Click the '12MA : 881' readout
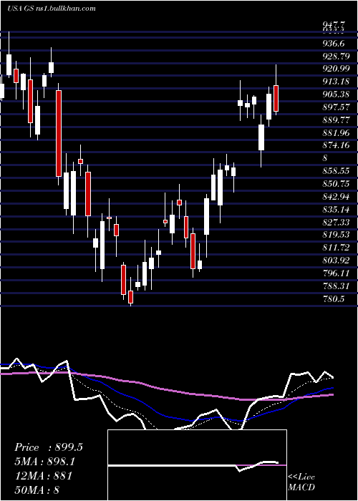This screenshot has height=501, width=358. (43, 475)
